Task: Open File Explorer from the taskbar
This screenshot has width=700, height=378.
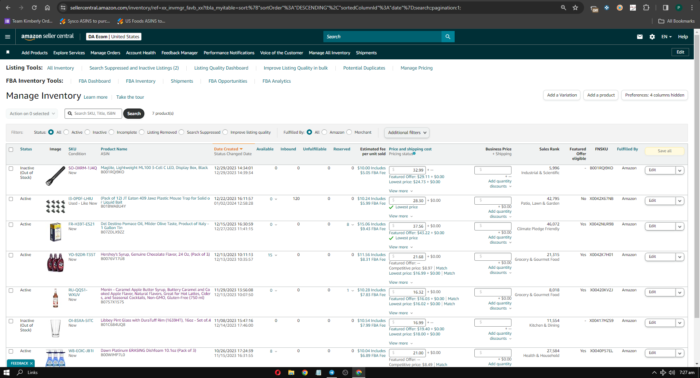Action: [x=291, y=373]
